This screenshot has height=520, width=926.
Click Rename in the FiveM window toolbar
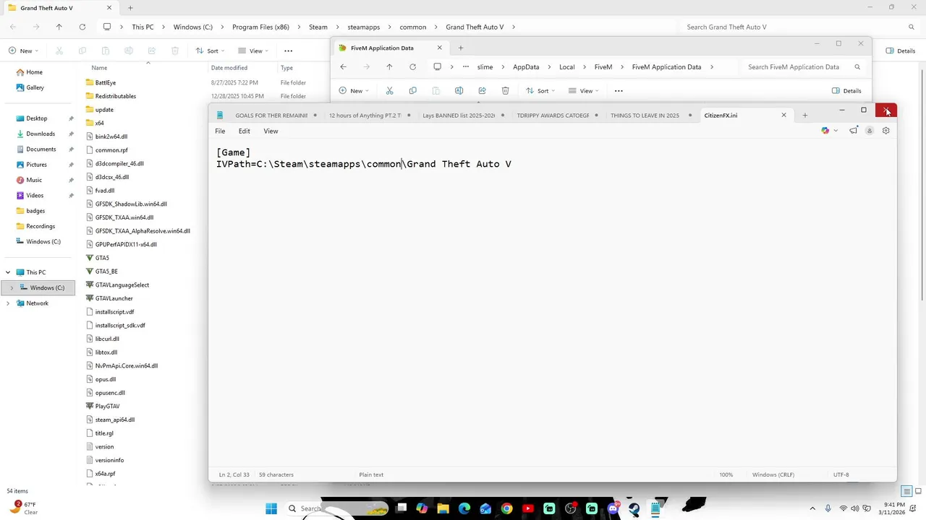pyautogui.click(x=459, y=90)
